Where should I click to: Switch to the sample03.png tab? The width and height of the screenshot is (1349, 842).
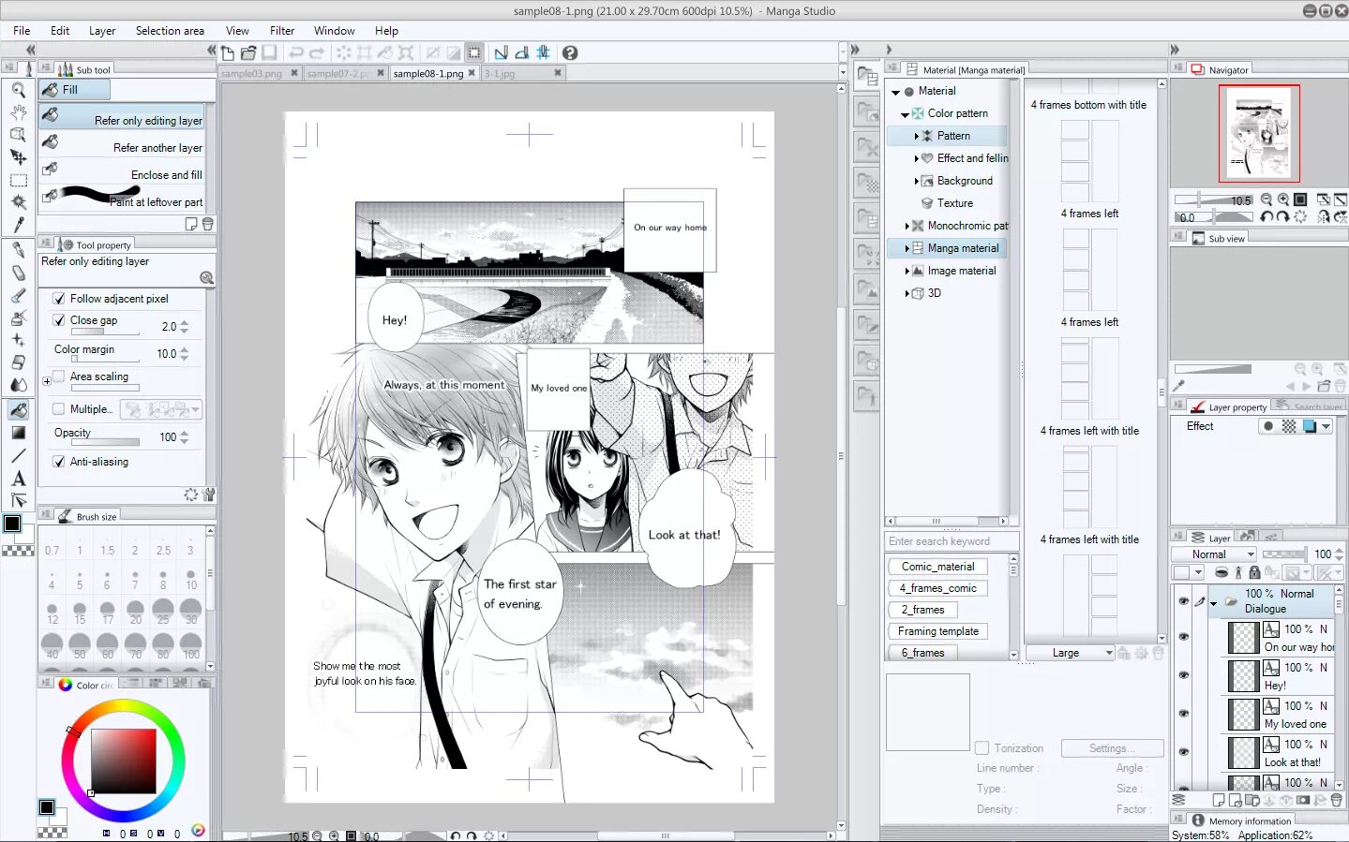[250, 73]
